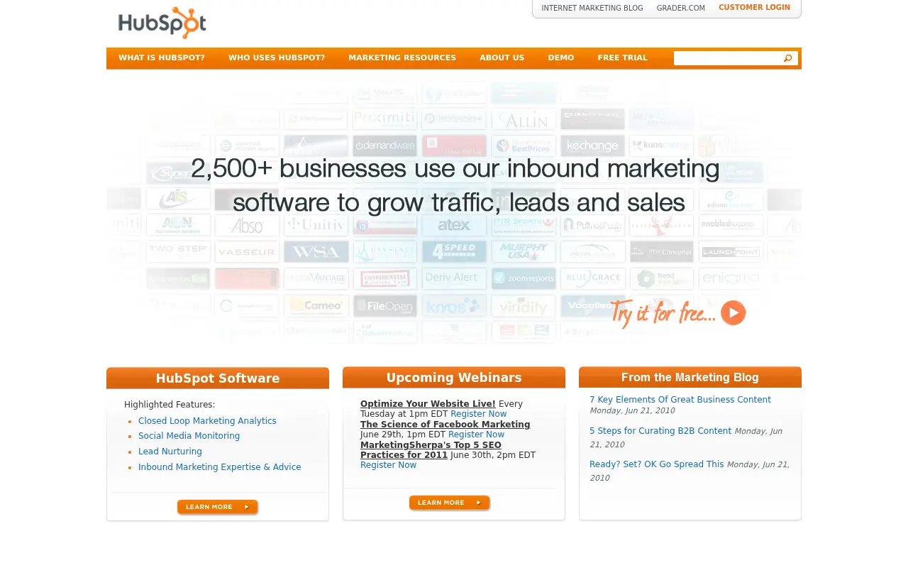Click the HubSpot logo
This screenshot has width=908, height=568.
tap(162, 23)
